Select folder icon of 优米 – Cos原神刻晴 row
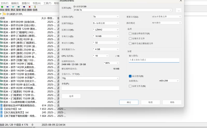207x128 pixels. [x=2, y=102]
